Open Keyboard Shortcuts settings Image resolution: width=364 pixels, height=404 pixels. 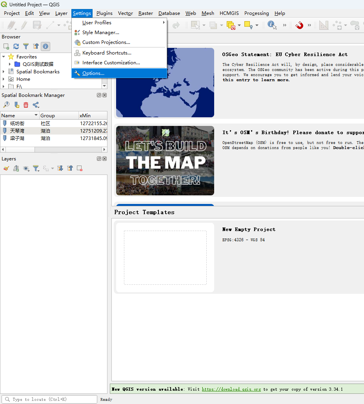click(119, 53)
